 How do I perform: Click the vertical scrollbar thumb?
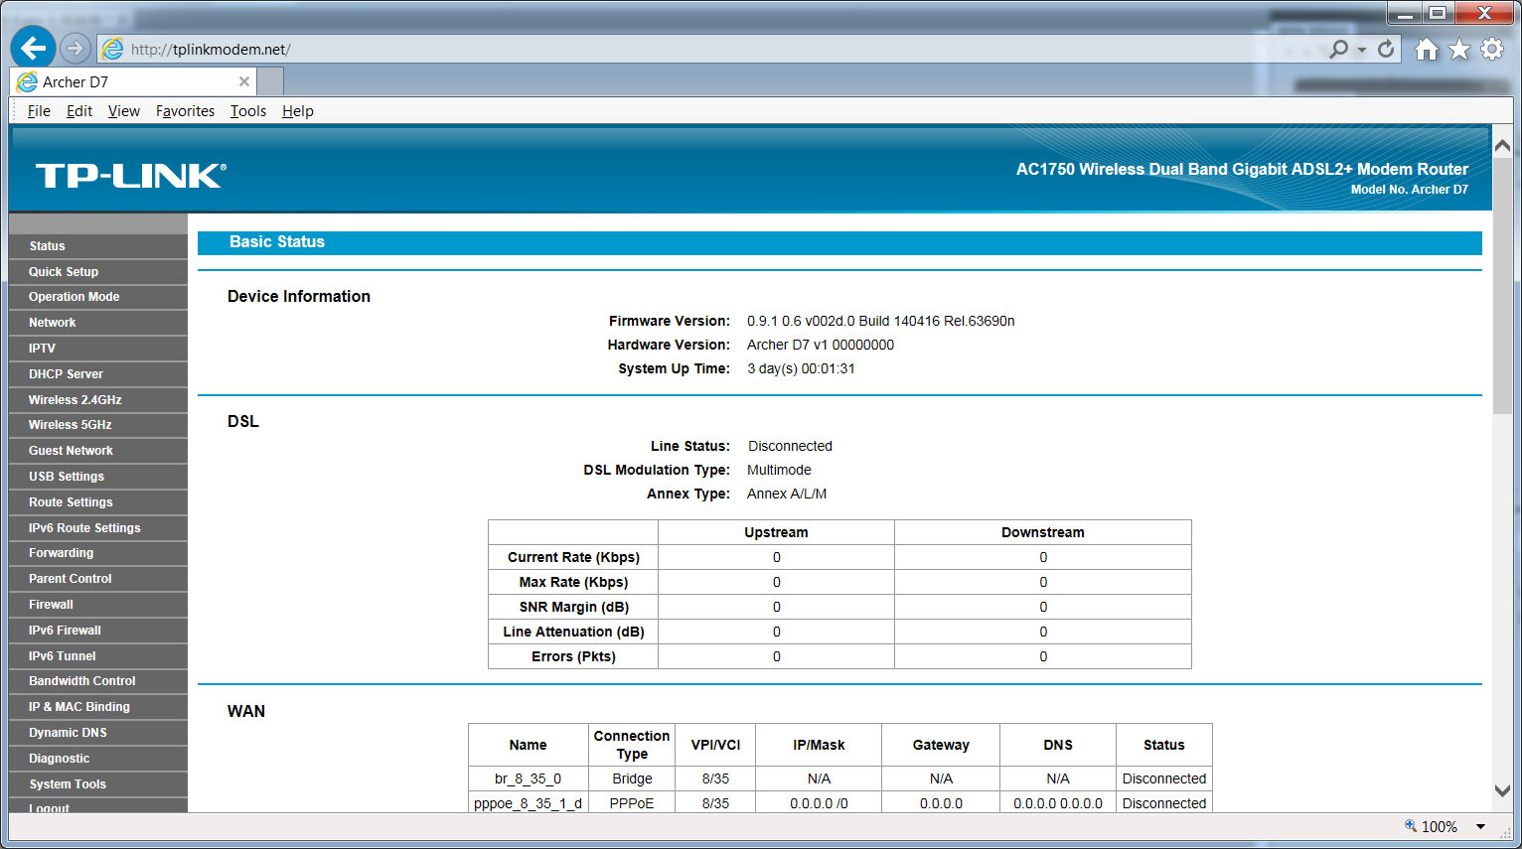[x=1502, y=285]
